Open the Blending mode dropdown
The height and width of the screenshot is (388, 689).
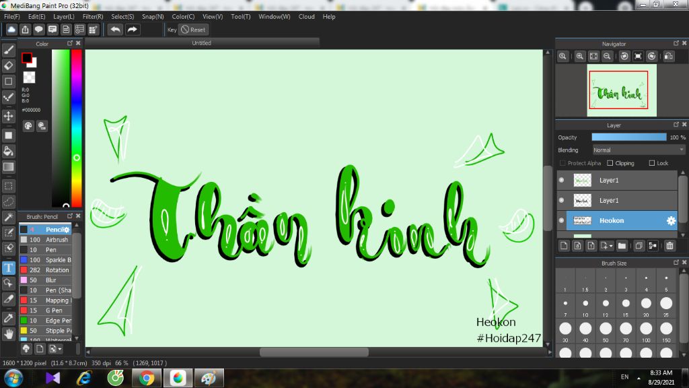(x=639, y=150)
